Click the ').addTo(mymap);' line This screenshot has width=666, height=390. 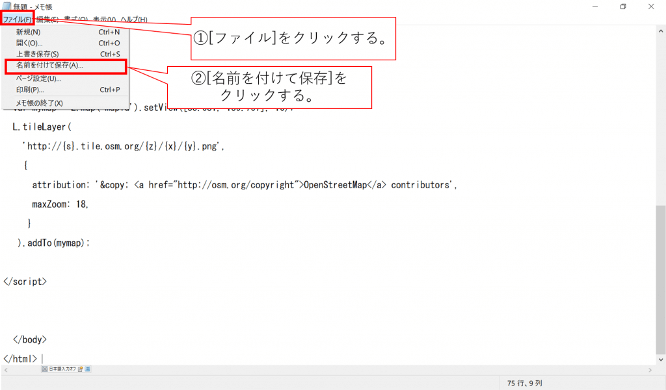click(53, 243)
